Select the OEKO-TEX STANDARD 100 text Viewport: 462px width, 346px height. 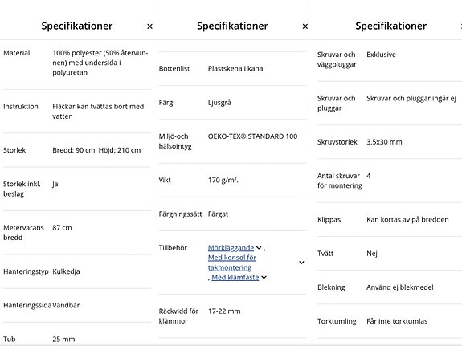click(252, 136)
